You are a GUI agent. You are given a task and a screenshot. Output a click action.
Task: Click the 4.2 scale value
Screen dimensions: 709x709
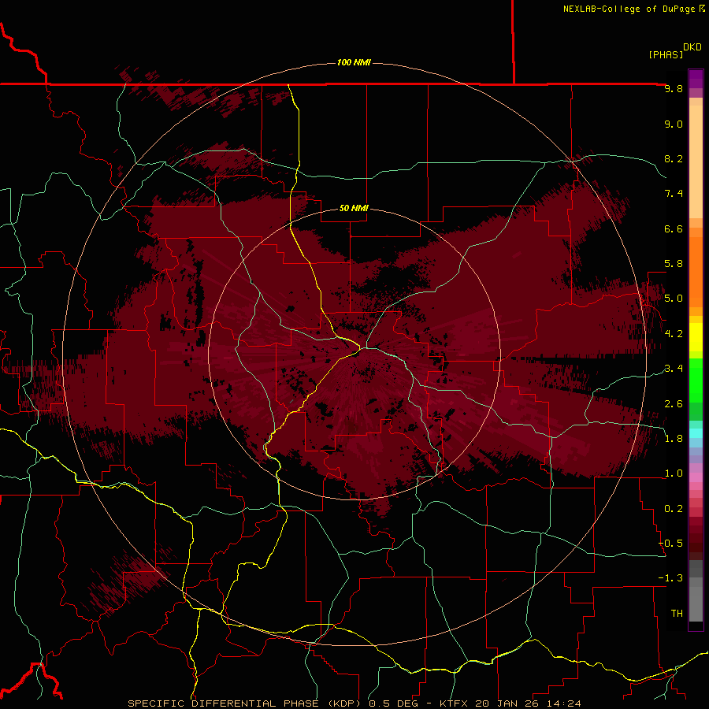[674, 334]
